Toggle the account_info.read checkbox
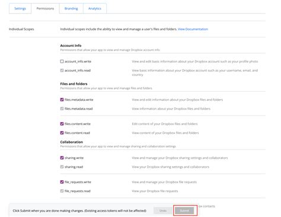This screenshot has height=217, width=281. point(62,71)
